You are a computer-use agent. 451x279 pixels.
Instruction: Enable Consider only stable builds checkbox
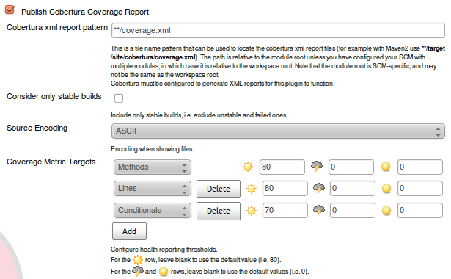pos(119,98)
